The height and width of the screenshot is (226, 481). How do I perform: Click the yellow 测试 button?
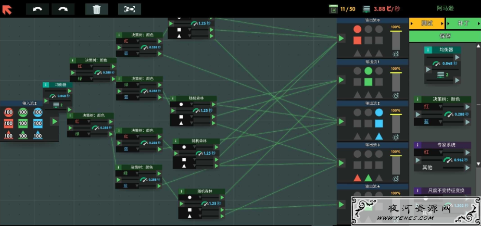(x=427, y=23)
